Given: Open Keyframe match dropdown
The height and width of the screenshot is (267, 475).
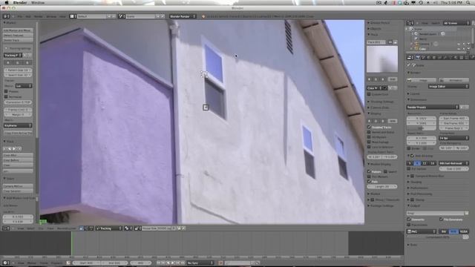Looking at the screenshot, I should tap(18, 125).
